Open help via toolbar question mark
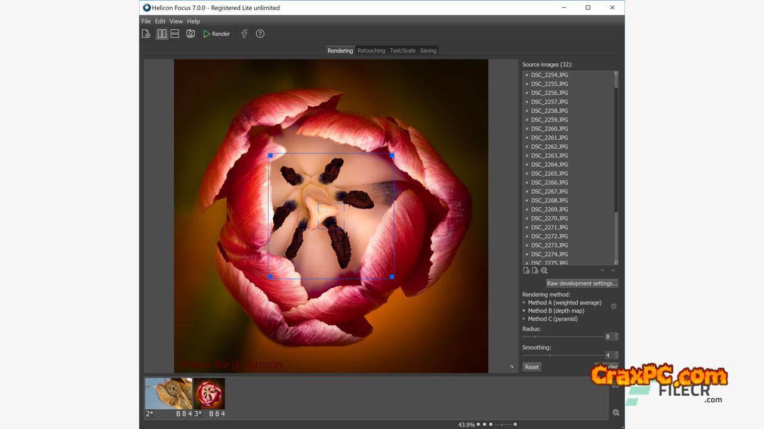The image size is (764, 429). tap(260, 34)
